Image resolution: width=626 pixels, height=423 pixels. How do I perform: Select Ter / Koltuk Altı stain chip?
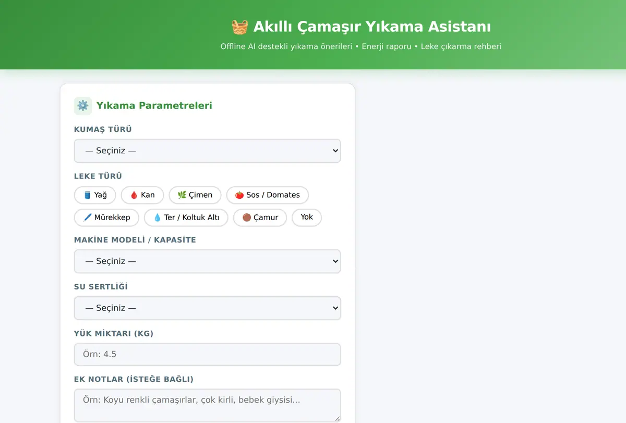[x=186, y=217]
